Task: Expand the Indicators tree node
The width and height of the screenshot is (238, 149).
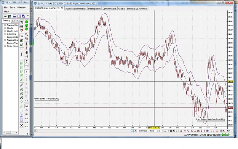Action: click(x=5, y=34)
